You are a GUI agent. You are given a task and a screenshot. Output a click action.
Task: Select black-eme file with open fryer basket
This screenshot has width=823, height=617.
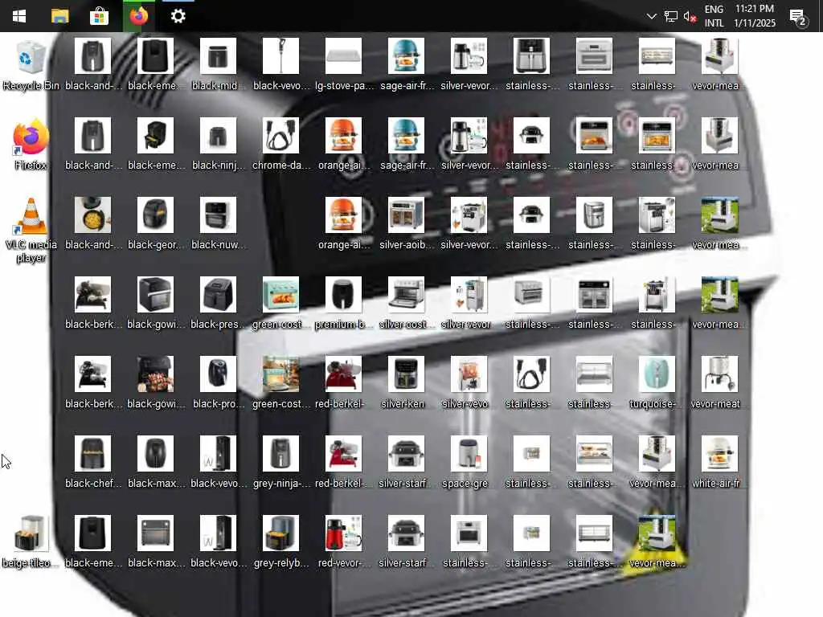tap(155, 145)
